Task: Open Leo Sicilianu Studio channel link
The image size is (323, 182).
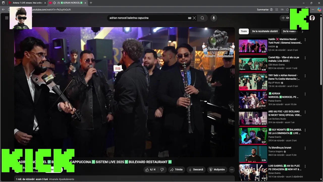Action: pyautogui.click(x=277, y=119)
